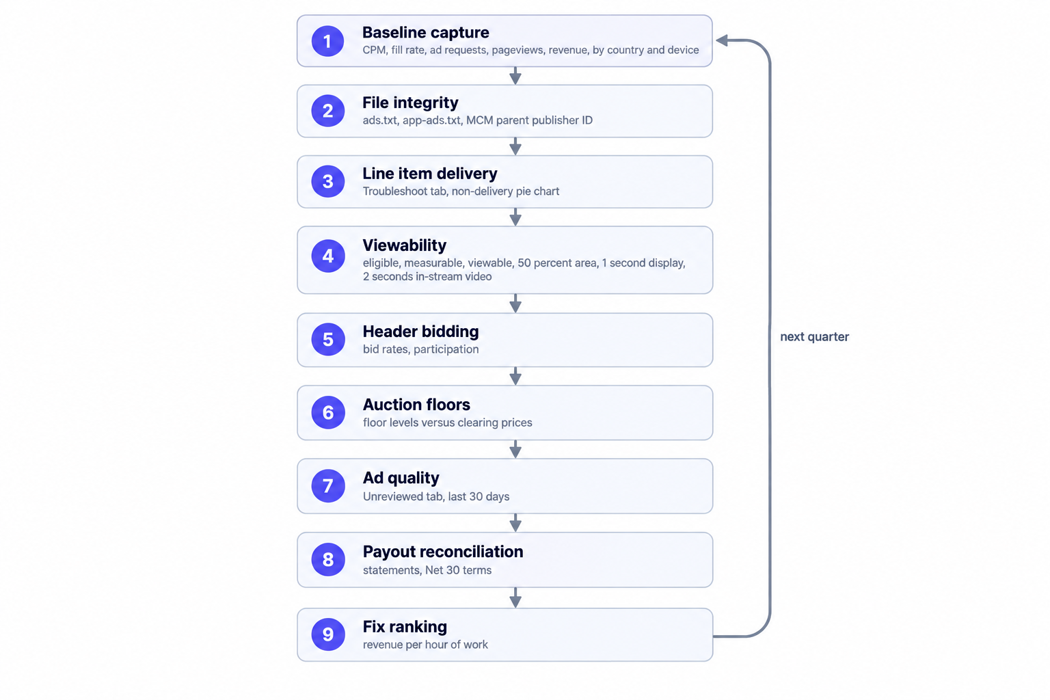The height and width of the screenshot is (700, 1050).
Task: Click the Baseline capture heading
Action: tap(425, 33)
